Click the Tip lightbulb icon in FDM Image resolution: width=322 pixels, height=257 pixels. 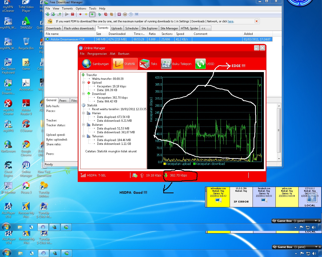[50, 21]
